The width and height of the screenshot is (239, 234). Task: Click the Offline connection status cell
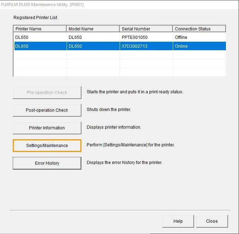[199, 37]
